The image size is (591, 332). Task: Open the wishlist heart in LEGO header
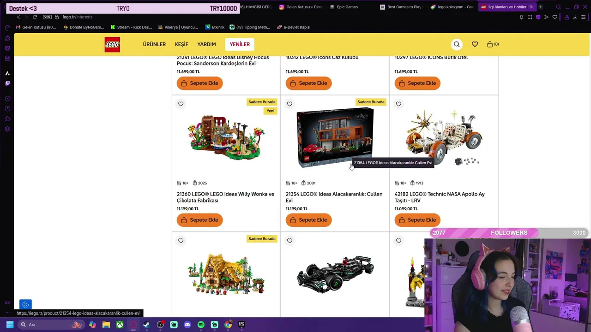475,44
